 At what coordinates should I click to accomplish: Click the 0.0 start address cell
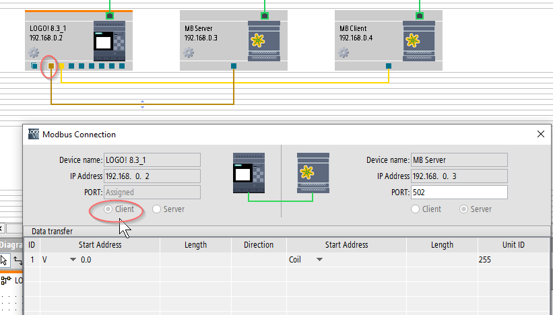86,260
